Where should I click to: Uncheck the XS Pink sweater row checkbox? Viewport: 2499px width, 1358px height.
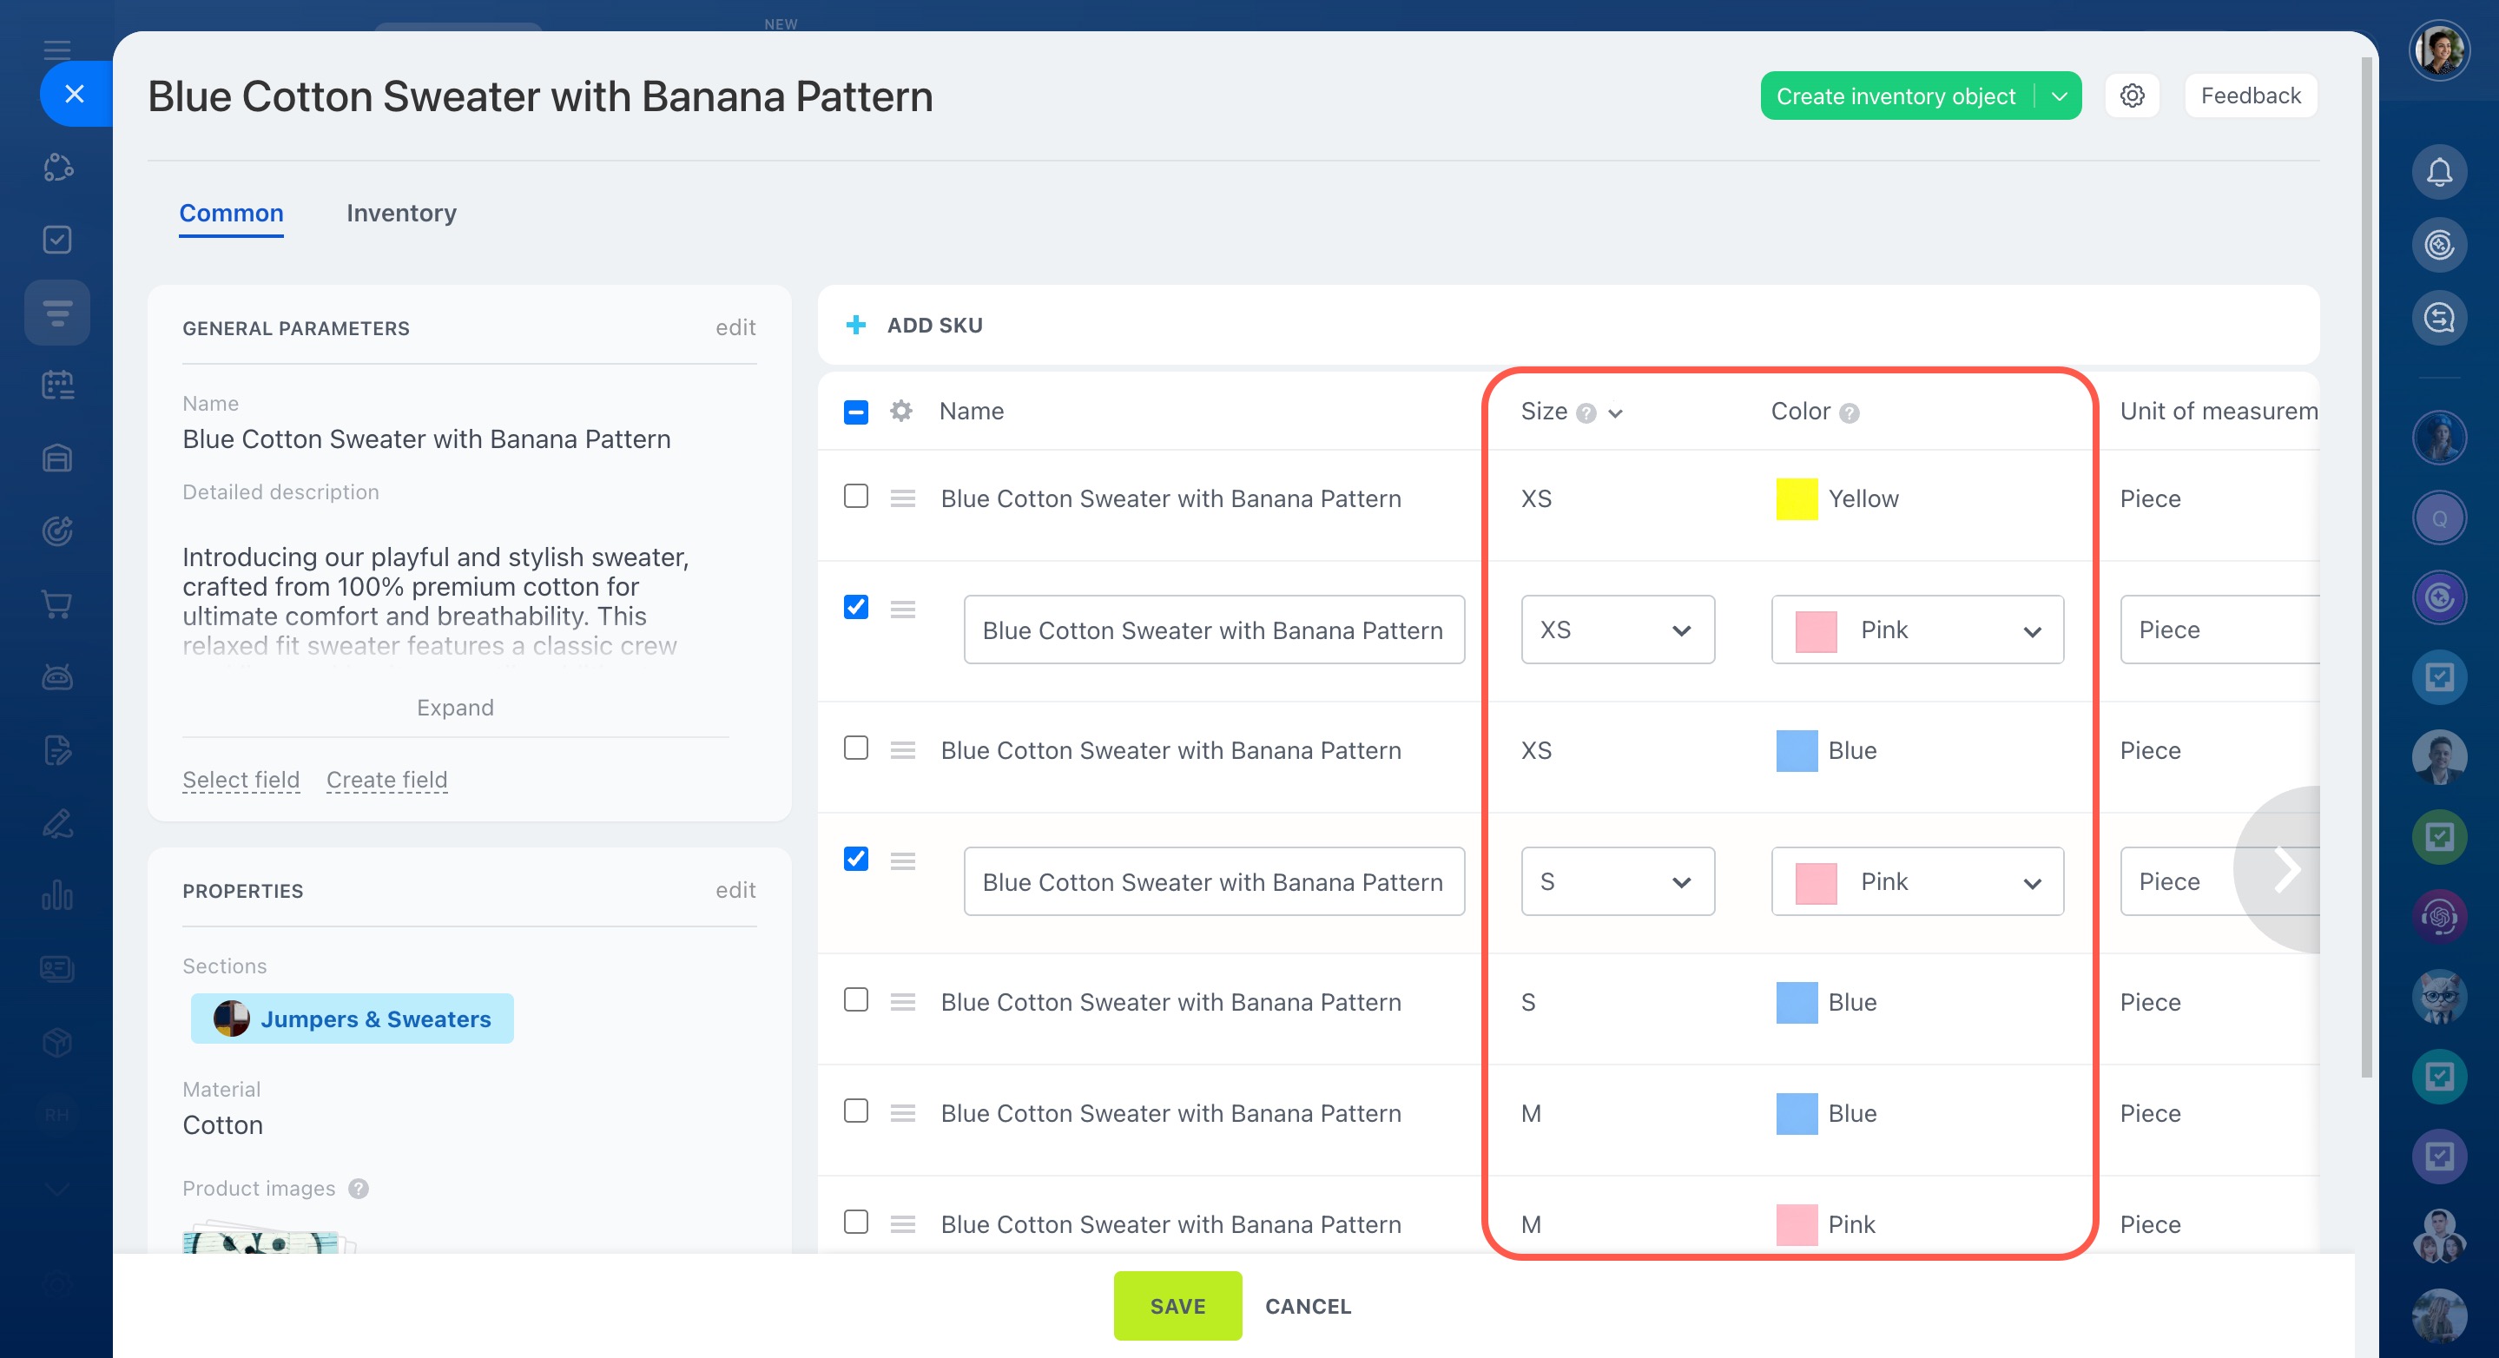click(x=855, y=607)
